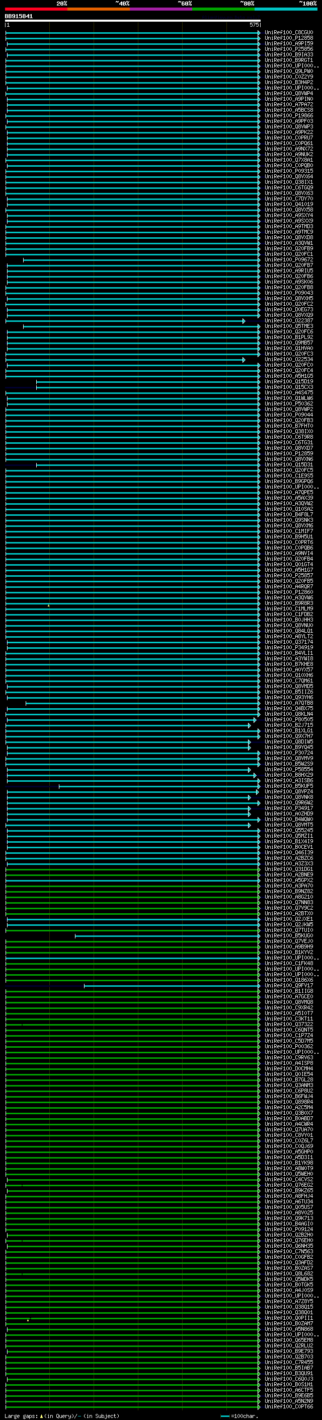Select hit label UniRef100_A5GPX2

[x=288, y=881]
